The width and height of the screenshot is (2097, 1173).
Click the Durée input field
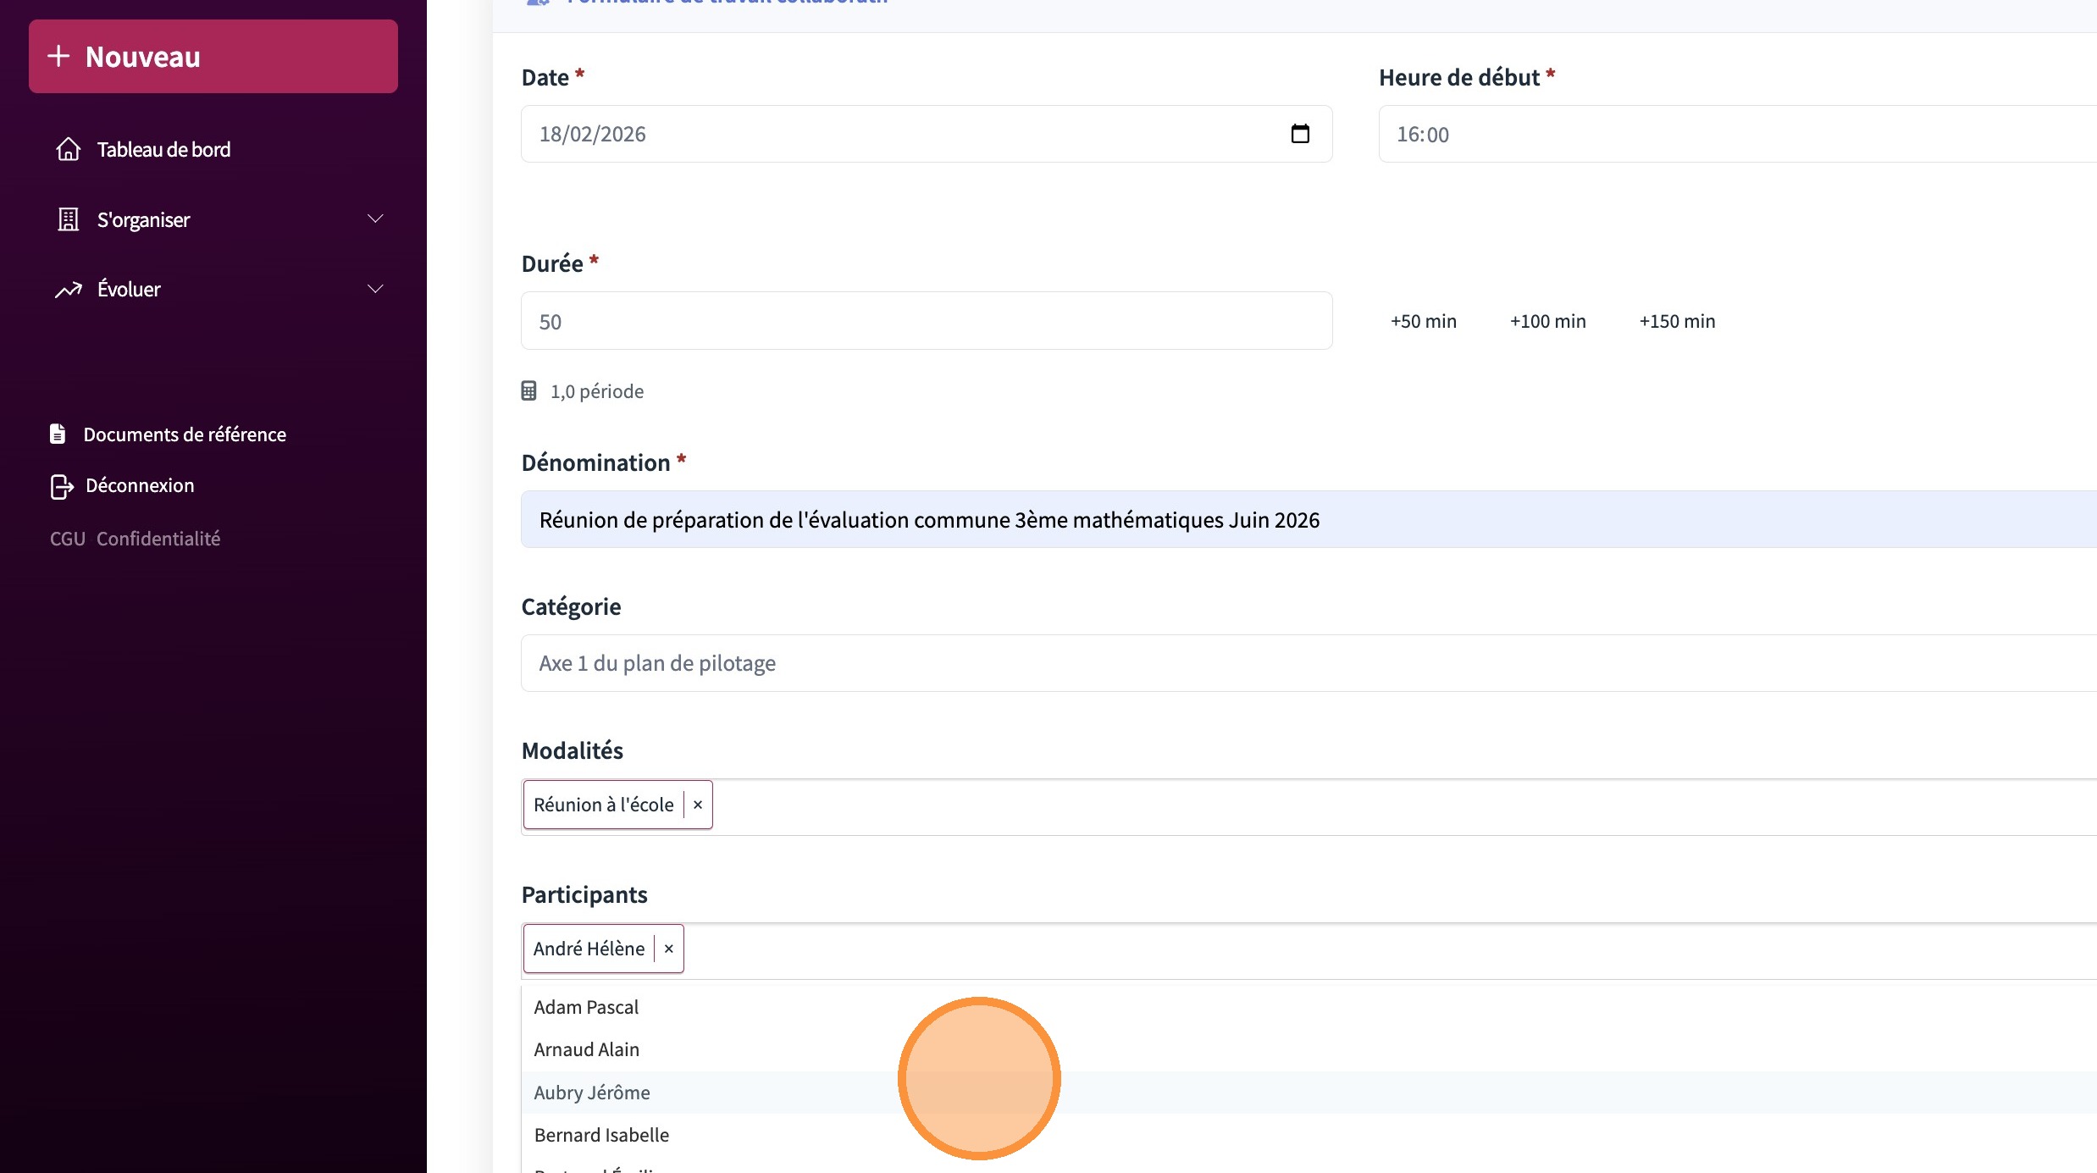click(926, 321)
